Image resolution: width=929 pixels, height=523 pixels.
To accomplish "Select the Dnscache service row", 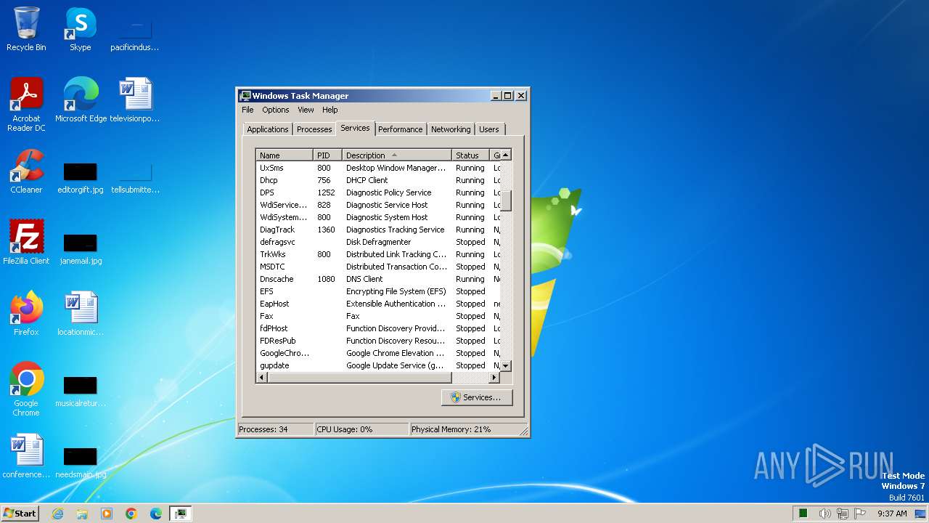I will pyautogui.click(x=378, y=279).
